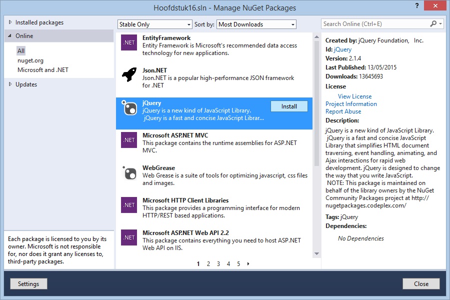Click the WebGrease package icon

point(129,173)
